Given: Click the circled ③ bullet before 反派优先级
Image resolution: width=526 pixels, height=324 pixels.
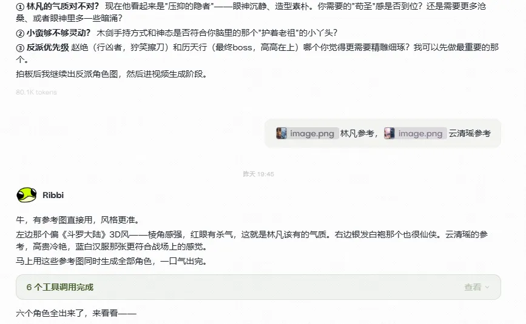Looking at the screenshot, I should [x=20, y=47].
